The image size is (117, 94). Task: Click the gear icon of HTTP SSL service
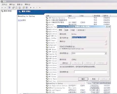(x=47, y=92)
